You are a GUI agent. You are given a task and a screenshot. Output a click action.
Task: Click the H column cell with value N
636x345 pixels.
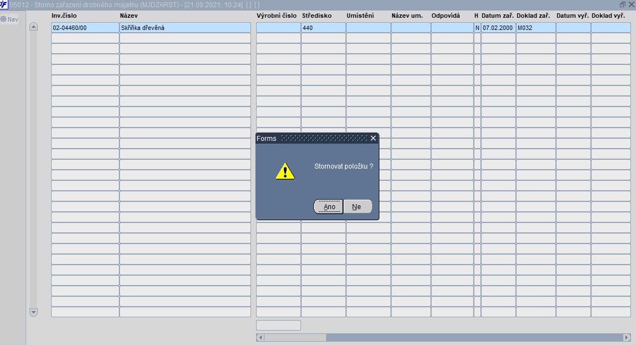477,28
